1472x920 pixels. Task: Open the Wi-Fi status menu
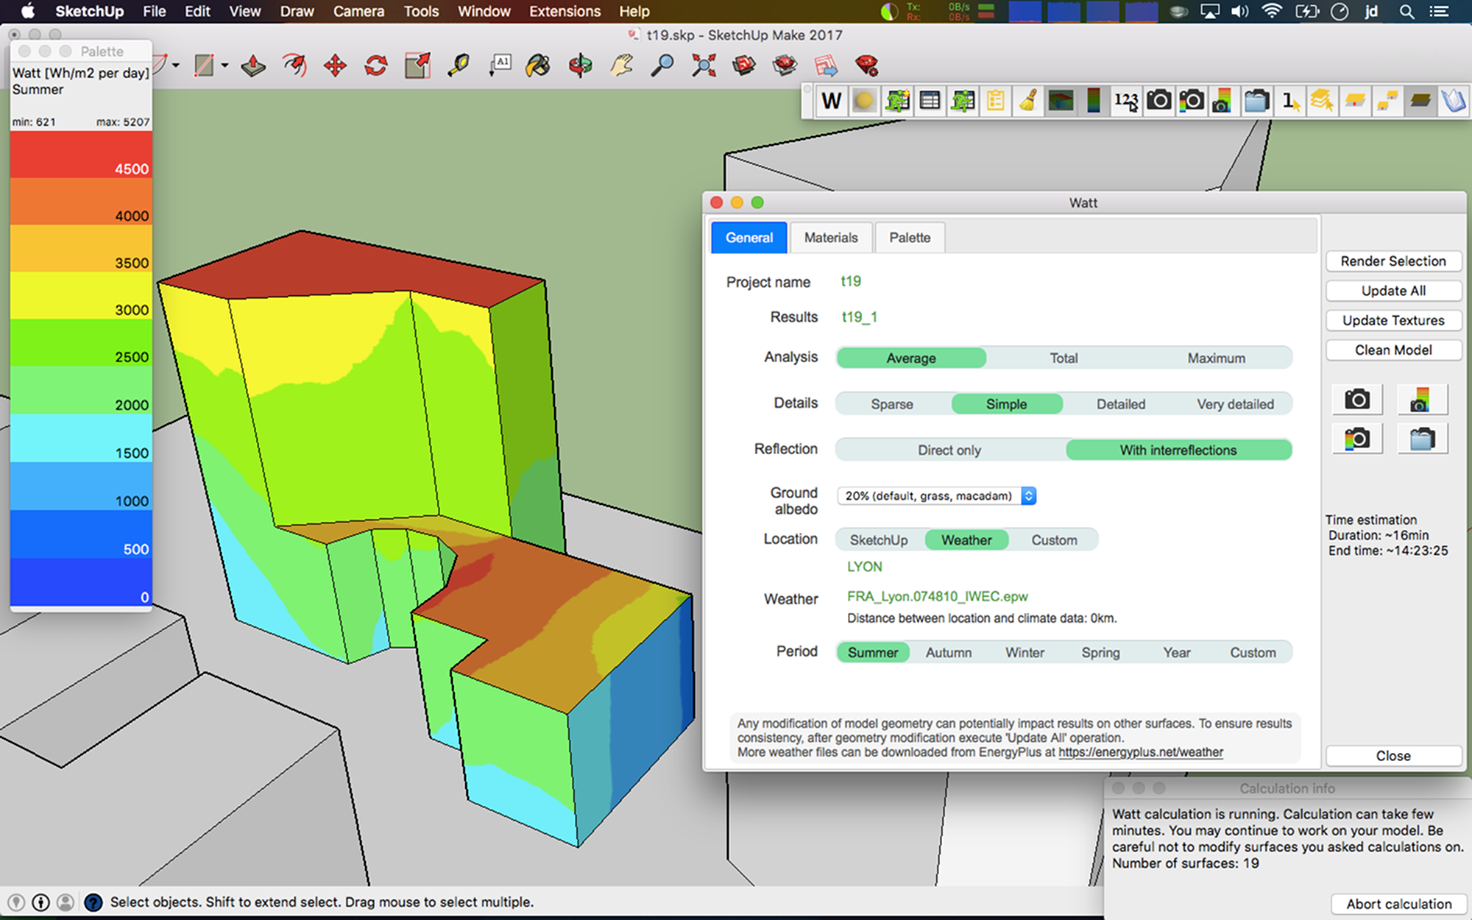(x=1271, y=12)
